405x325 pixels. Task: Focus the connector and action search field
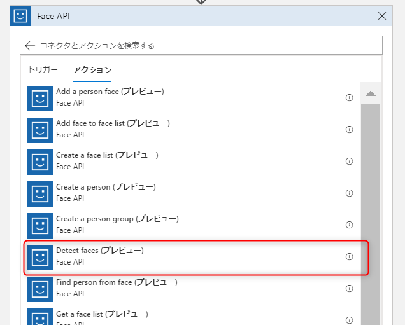pyautogui.click(x=201, y=45)
